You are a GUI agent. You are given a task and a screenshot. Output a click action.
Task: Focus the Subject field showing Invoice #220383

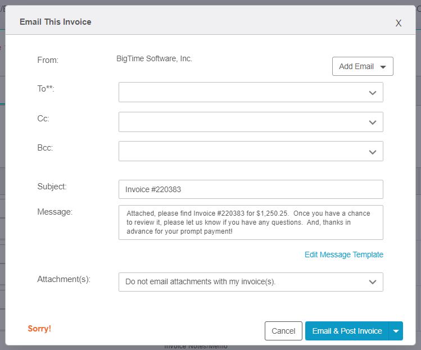point(251,189)
